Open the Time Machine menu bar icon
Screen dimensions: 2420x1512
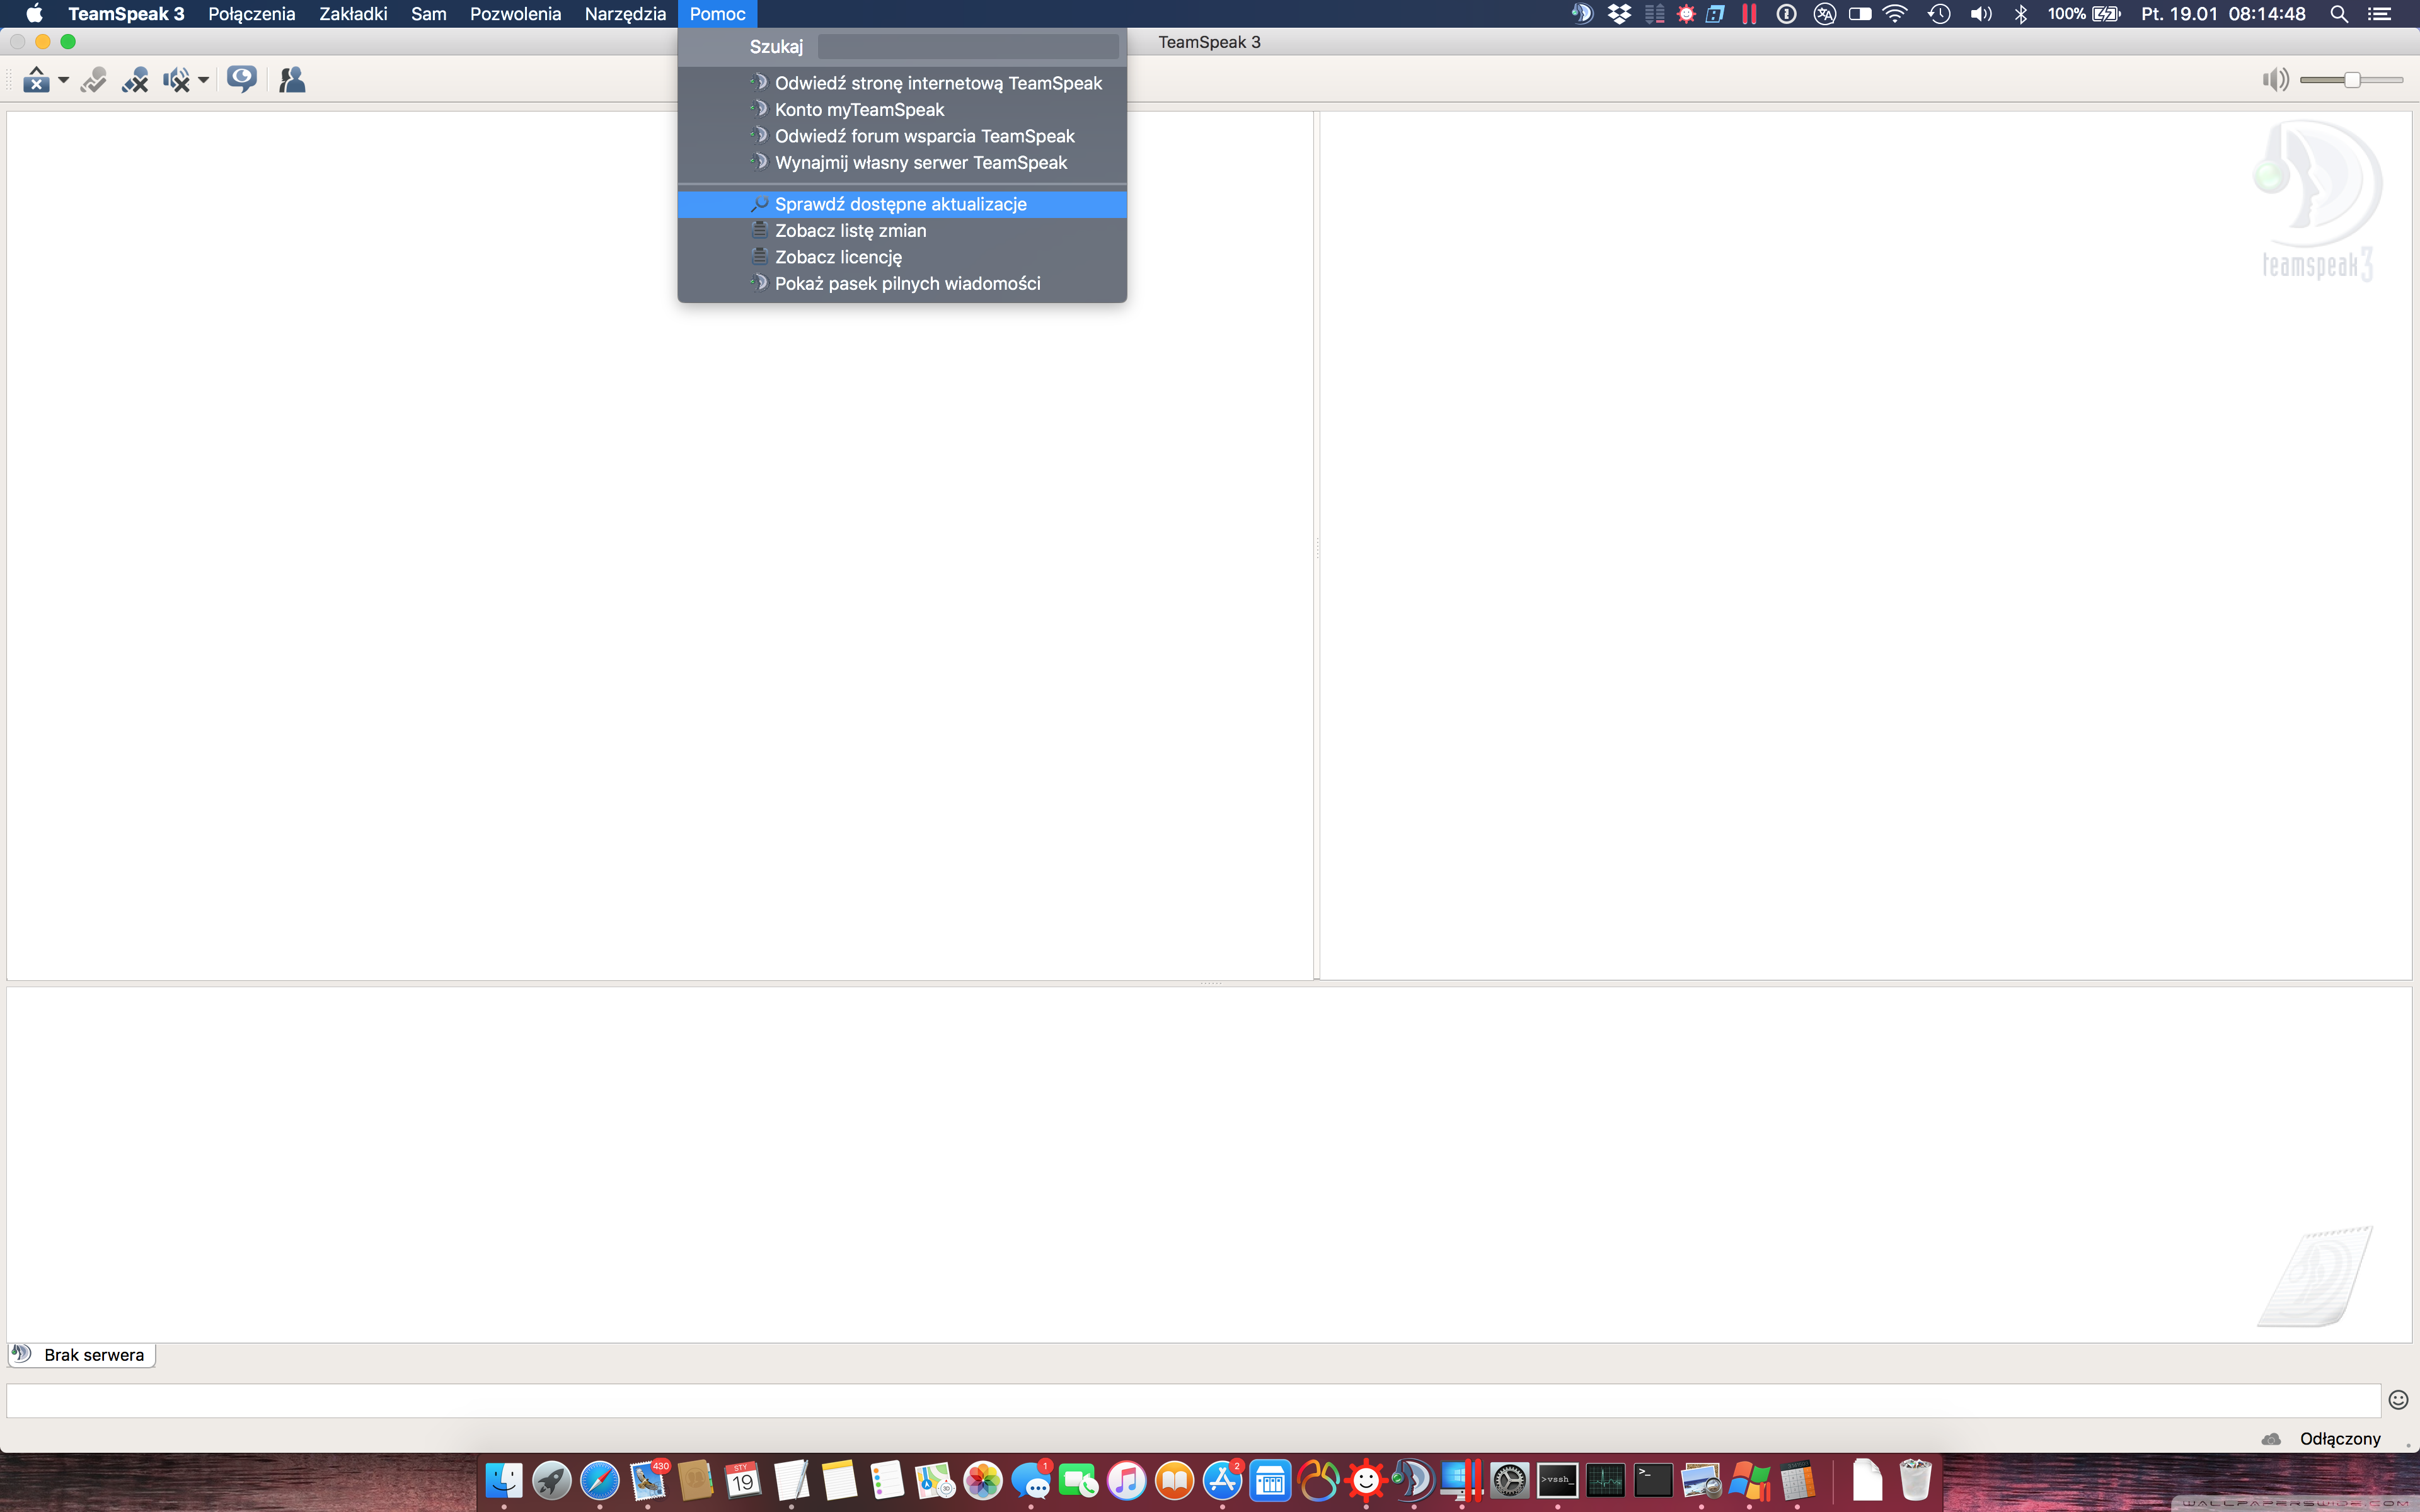point(1939,14)
